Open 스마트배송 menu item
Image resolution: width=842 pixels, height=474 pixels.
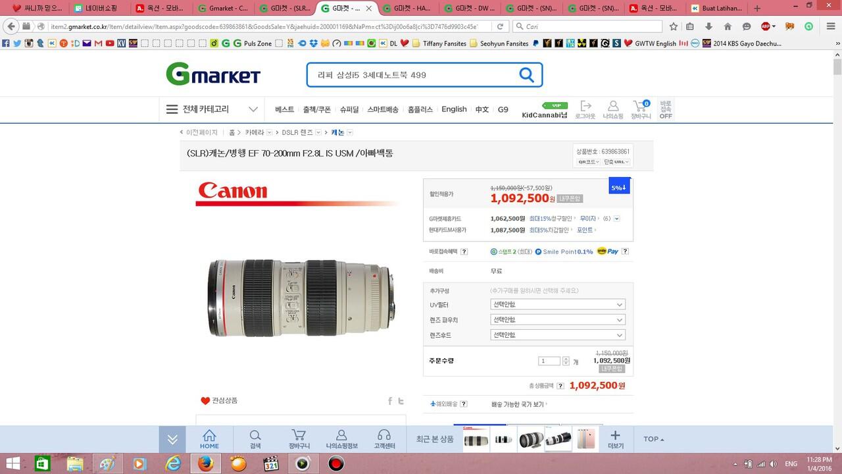383,109
